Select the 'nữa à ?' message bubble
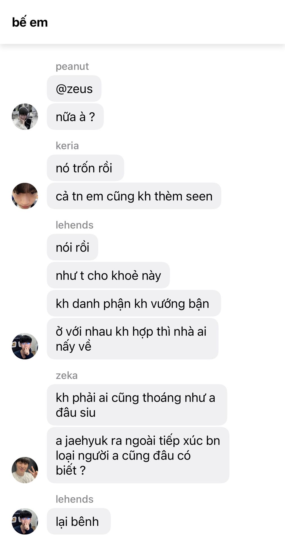Image resolution: width=285 pixels, height=542 pixels. (75, 117)
